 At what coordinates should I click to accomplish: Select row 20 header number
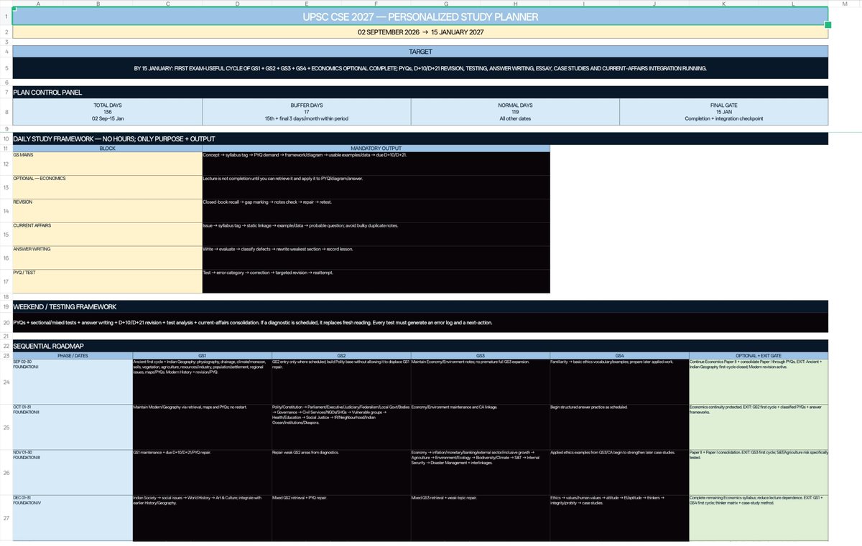(x=6, y=323)
